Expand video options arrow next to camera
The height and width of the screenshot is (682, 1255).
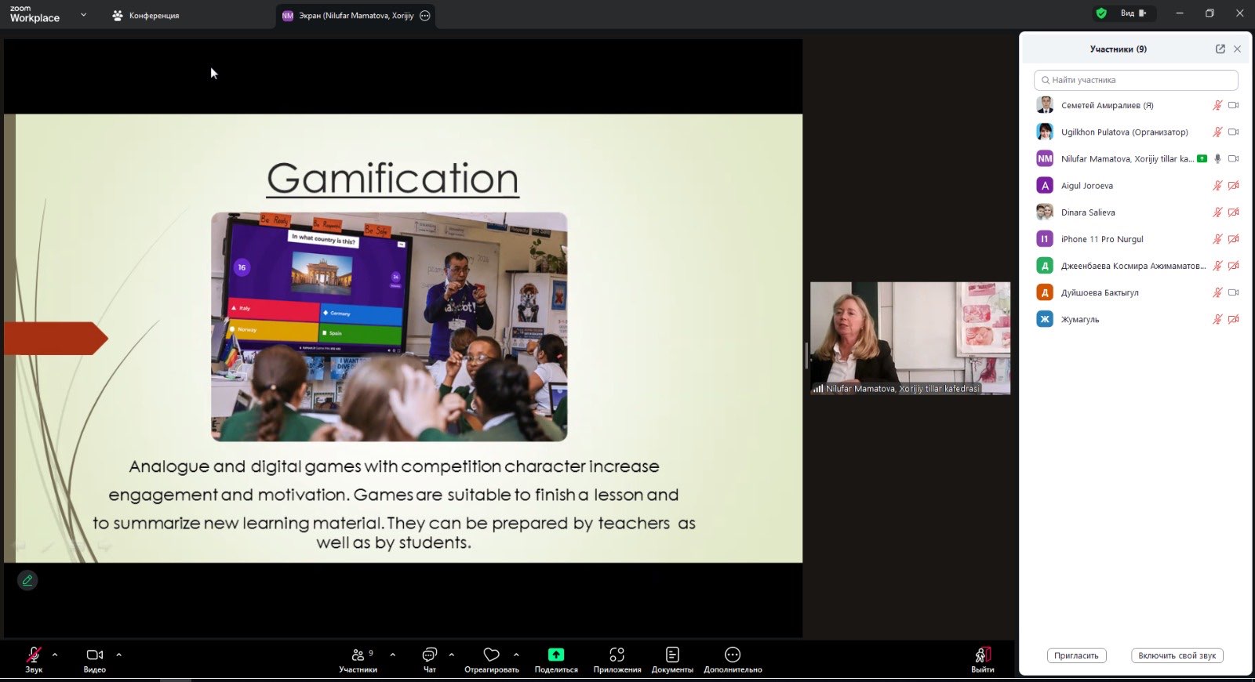[x=119, y=655]
